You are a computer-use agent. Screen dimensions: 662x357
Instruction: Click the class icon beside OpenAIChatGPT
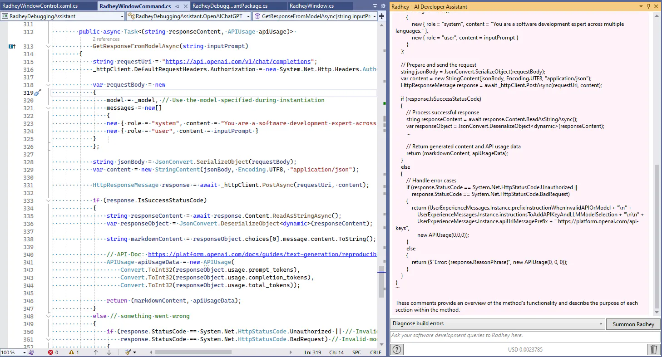pos(131,16)
